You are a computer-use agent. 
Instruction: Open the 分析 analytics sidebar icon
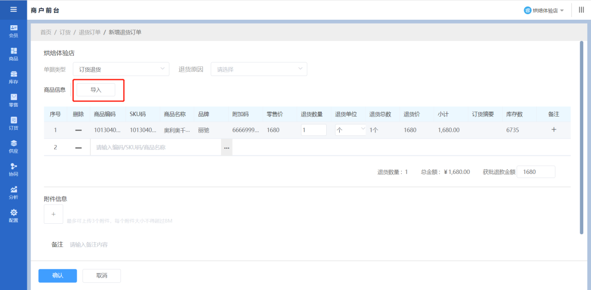coord(13,192)
